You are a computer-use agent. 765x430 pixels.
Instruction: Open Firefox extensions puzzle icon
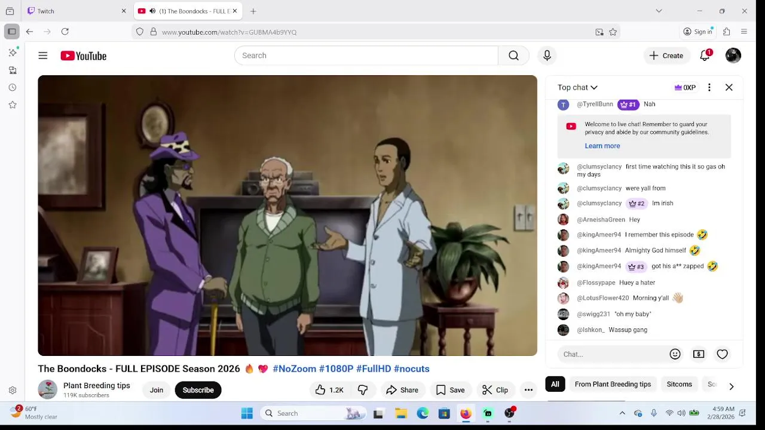tap(727, 32)
